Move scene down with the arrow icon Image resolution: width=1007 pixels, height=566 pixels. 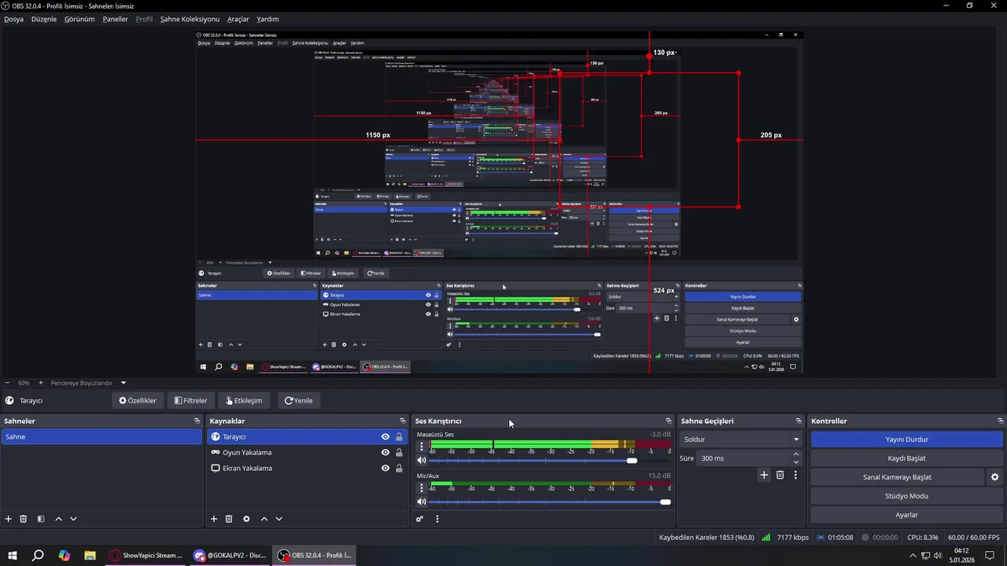tap(73, 519)
